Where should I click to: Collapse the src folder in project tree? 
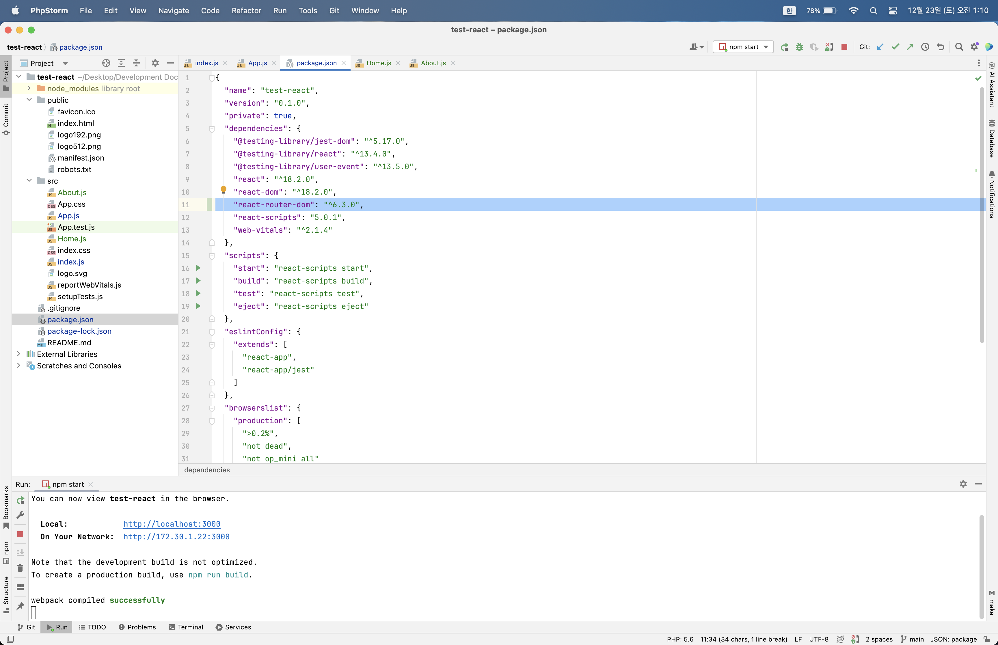tap(29, 180)
